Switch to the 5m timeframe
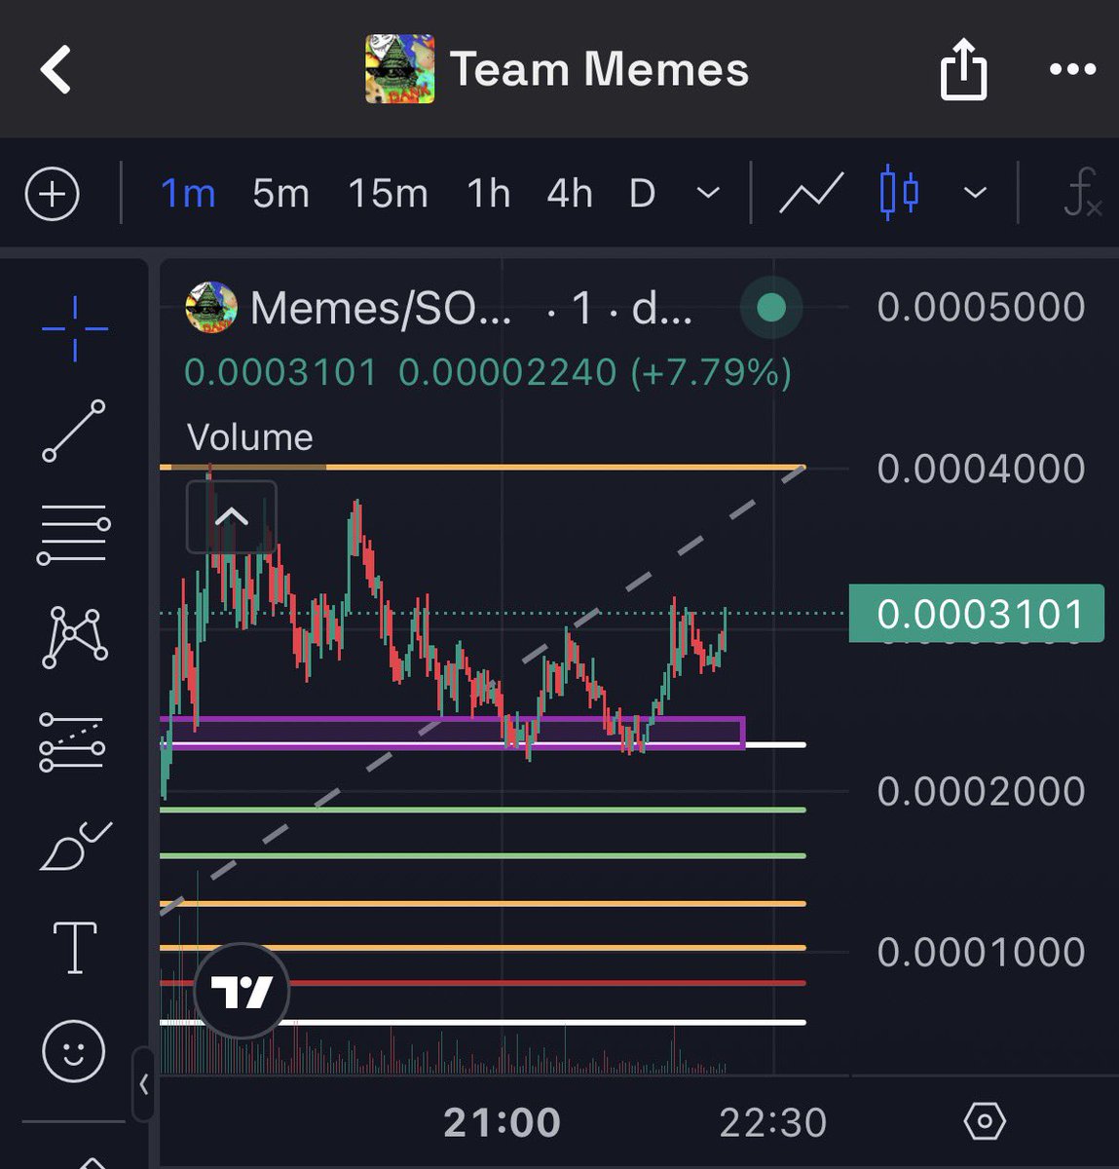Image resolution: width=1119 pixels, height=1169 pixels. (280, 194)
